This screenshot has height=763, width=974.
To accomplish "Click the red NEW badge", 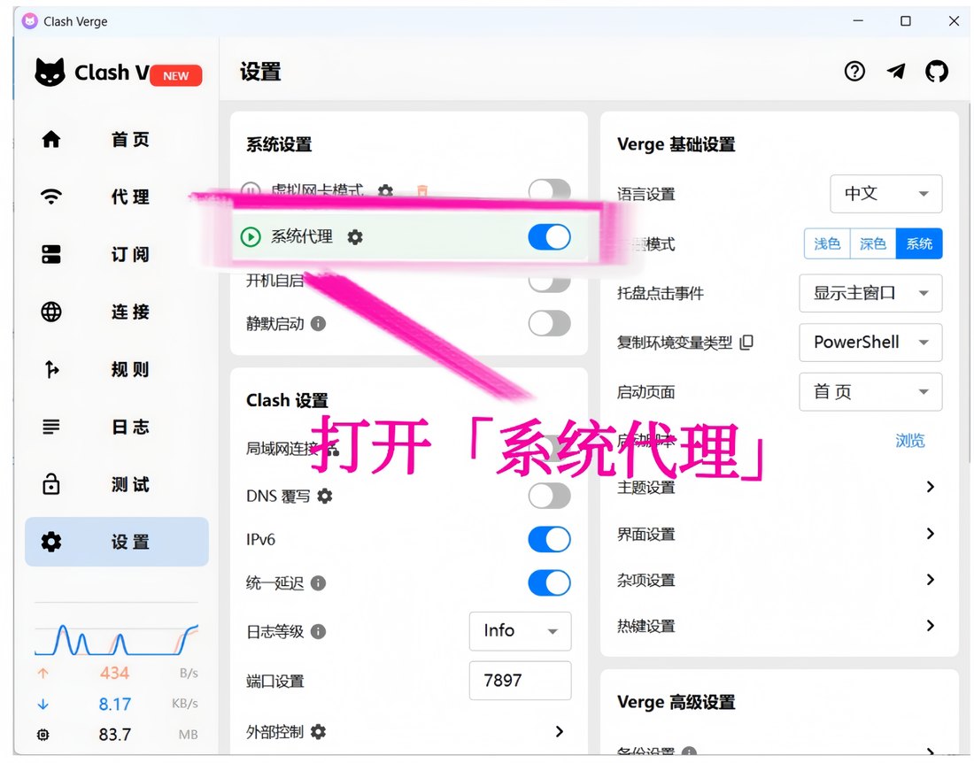I will (x=176, y=76).
